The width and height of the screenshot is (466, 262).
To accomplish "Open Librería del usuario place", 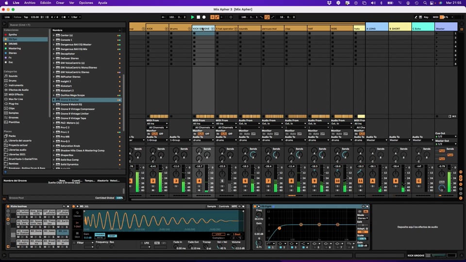I will pyautogui.click(x=20, y=141).
